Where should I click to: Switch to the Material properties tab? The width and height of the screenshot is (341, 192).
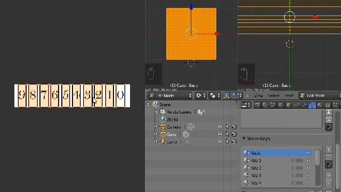click(x=320, y=105)
